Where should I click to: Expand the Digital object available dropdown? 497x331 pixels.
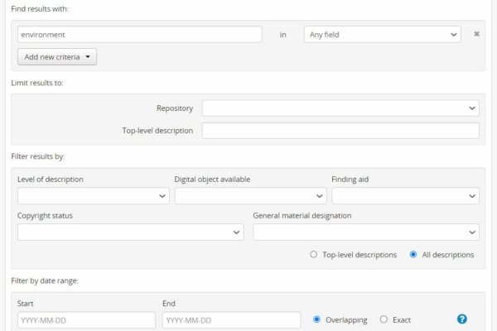(x=250, y=196)
